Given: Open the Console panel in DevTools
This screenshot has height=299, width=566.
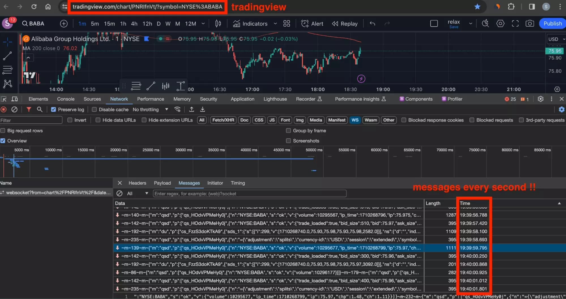Looking at the screenshot, I should point(66,99).
